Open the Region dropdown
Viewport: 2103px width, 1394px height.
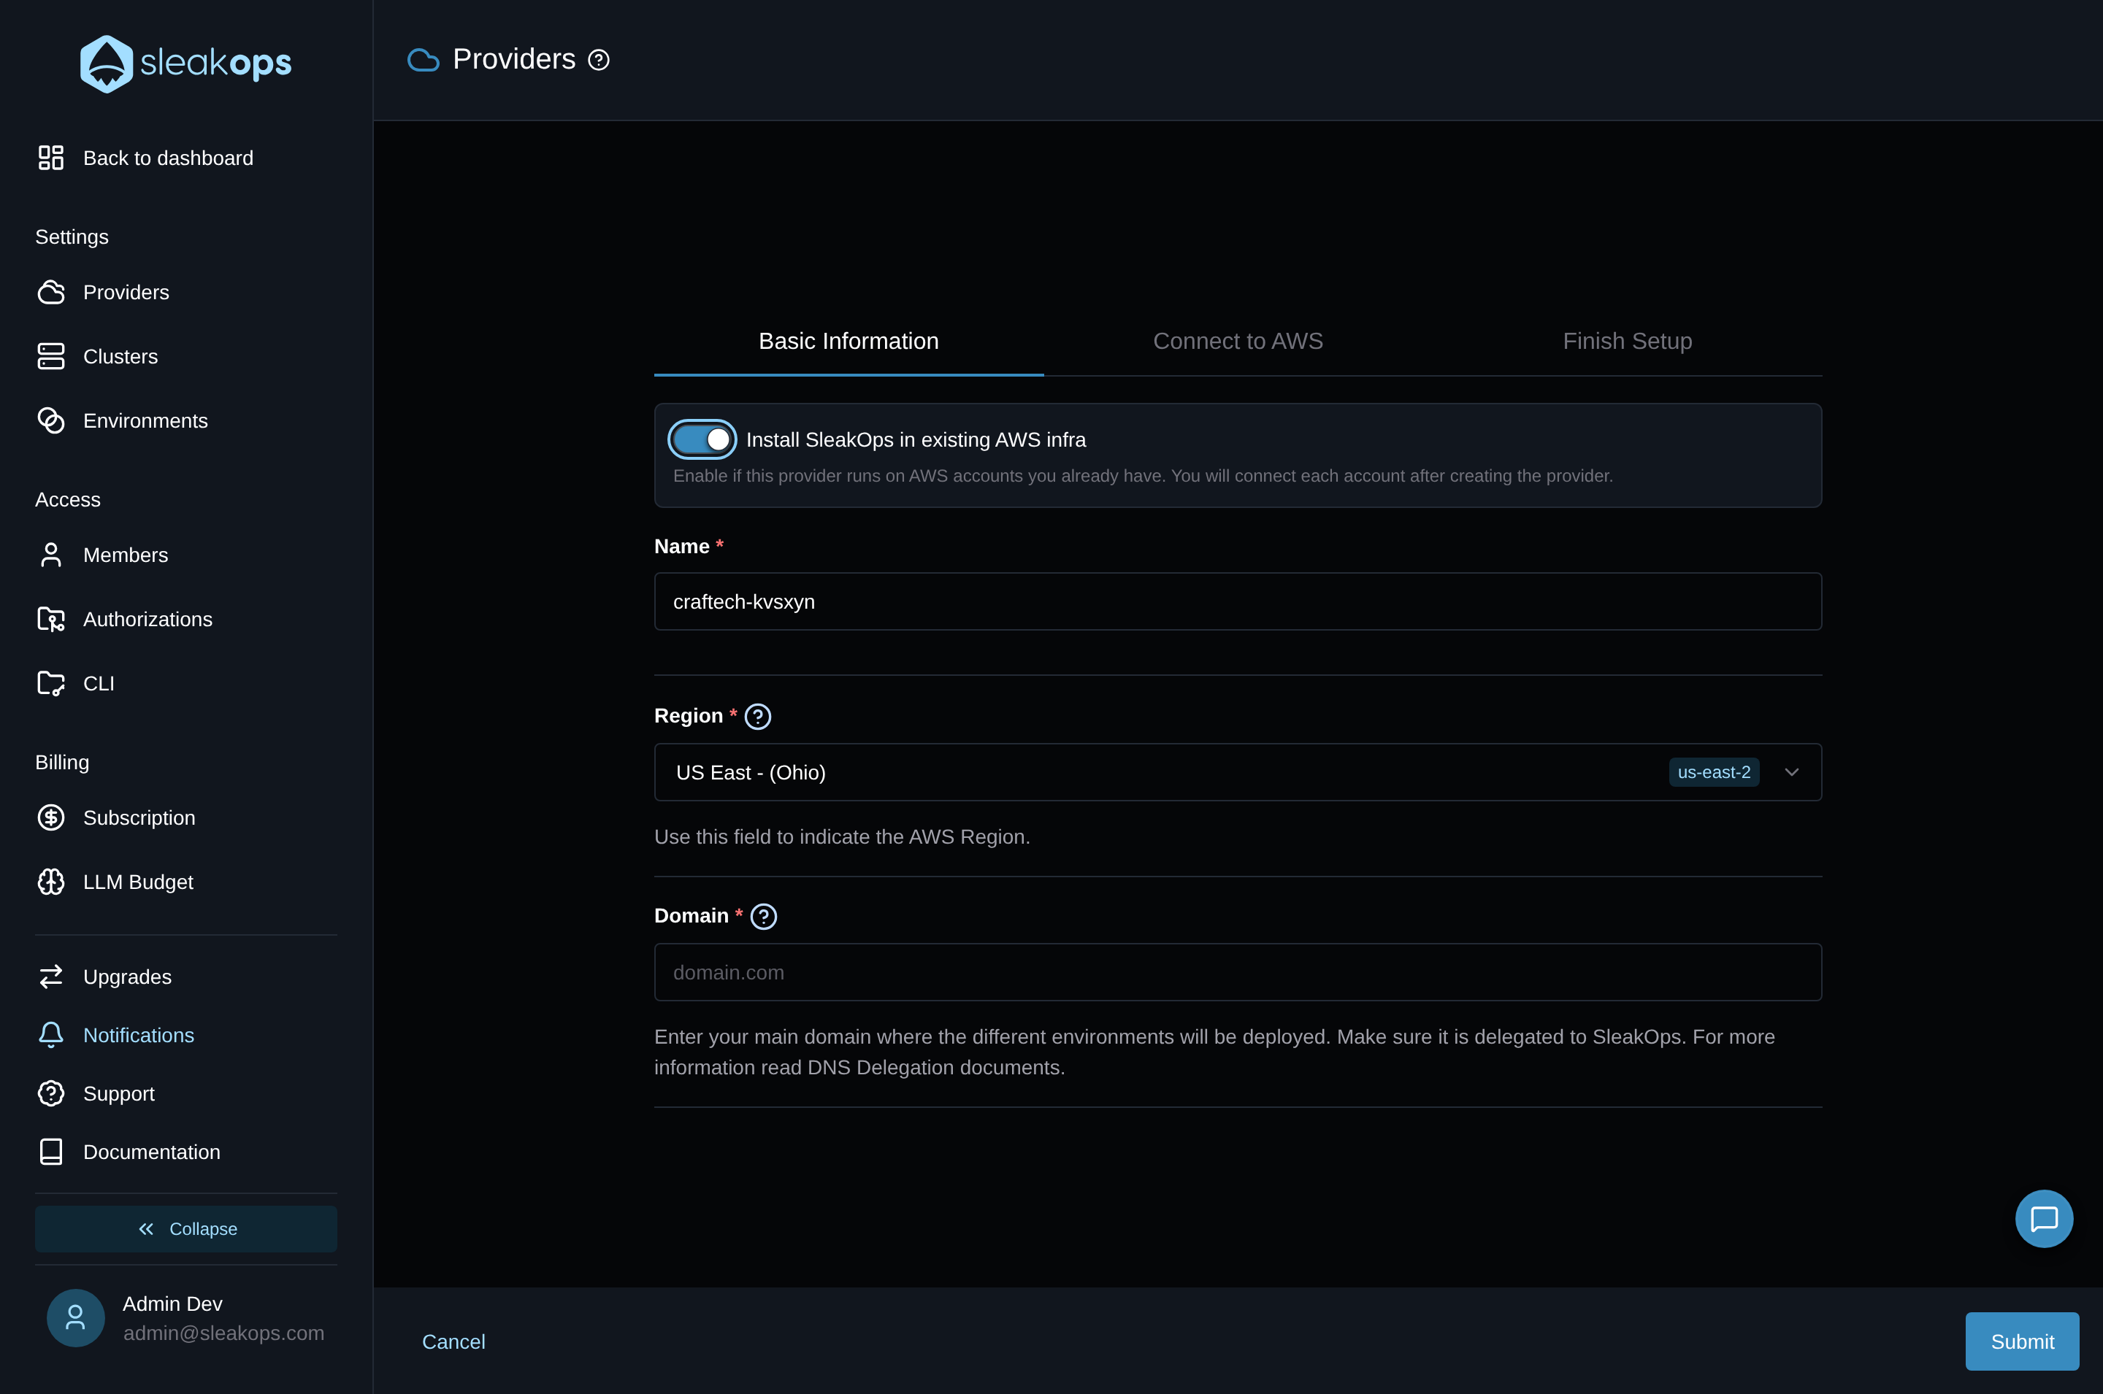pyautogui.click(x=1238, y=771)
